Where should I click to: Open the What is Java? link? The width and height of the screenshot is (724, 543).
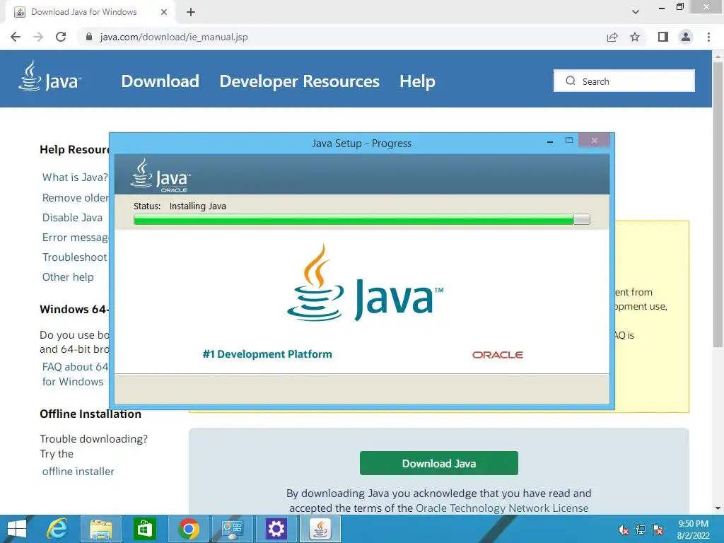pyautogui.click(x=75, y=177)
